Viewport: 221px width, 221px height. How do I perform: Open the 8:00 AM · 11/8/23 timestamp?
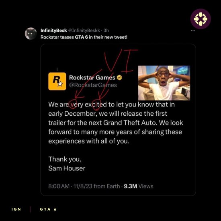click(x=84, y=186)
